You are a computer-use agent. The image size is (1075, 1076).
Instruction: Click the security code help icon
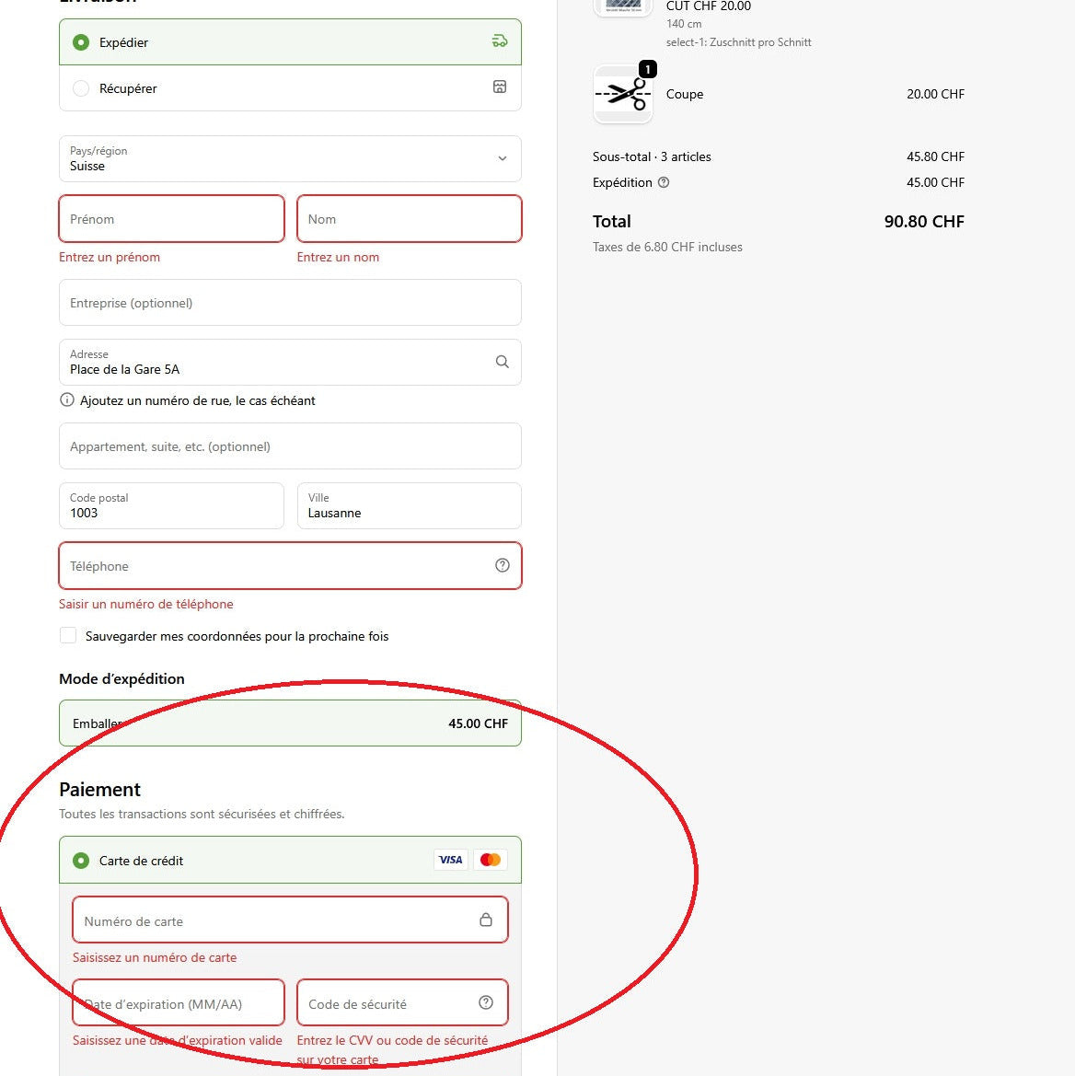[486, 1002]
